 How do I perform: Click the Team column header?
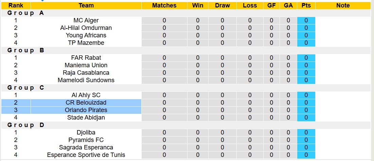[x=86, y=5]
